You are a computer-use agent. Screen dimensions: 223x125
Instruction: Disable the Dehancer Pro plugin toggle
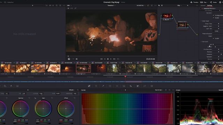(202, 8)
